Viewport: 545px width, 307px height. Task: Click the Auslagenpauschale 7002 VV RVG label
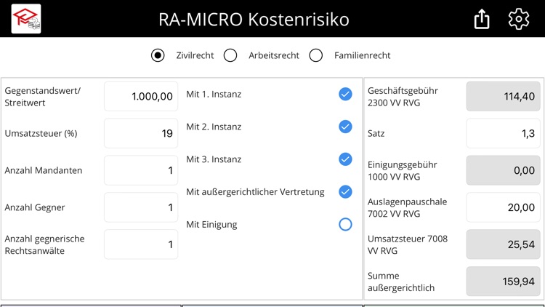click(408, 208)
